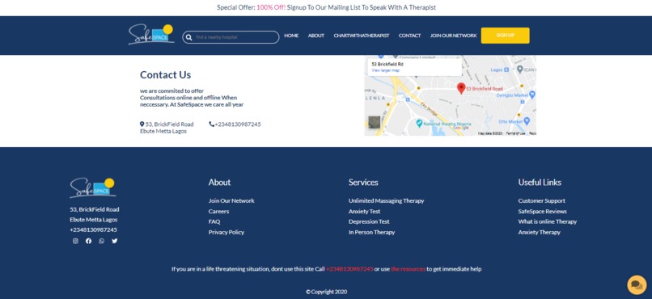Click 'About' footer heading
This screenshot has width=652, height=299.
(x=219, y=183)
